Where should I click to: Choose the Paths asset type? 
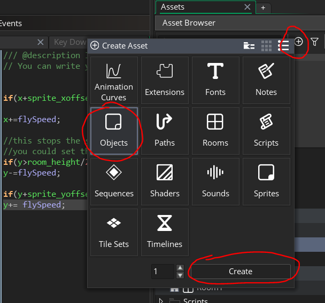[165, 131]
